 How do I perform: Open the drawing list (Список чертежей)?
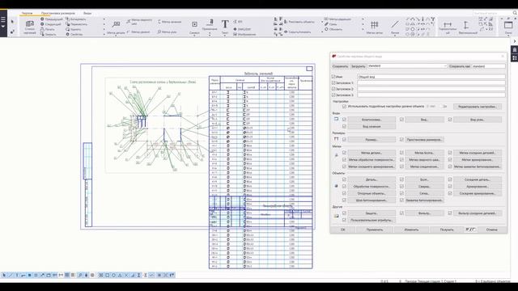pos(30,27)
